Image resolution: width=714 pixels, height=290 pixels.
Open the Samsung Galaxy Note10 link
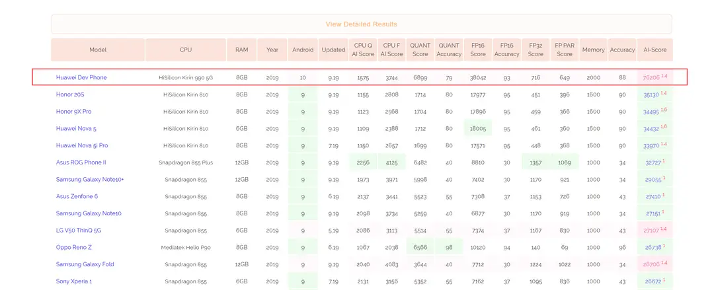tap(89, 213)
